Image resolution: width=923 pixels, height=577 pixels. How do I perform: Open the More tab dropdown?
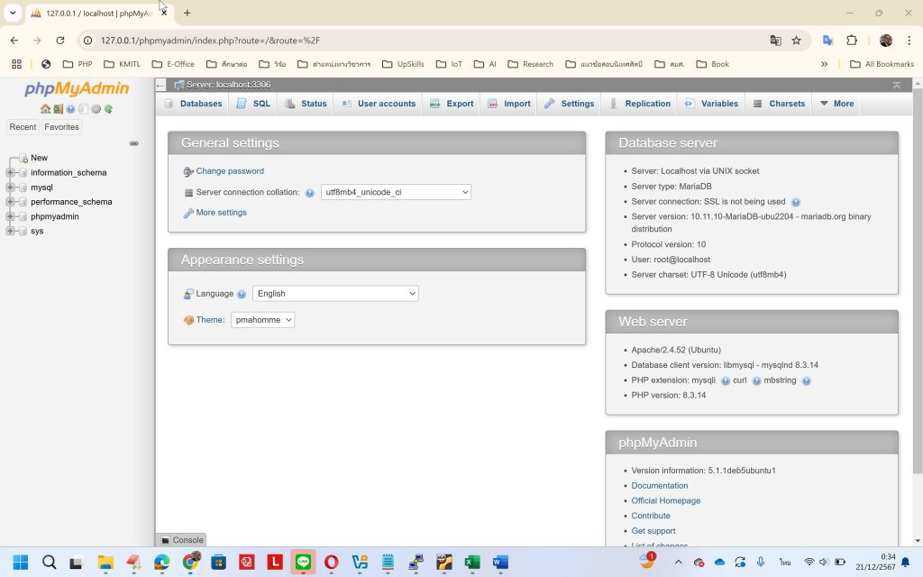(x=836, y=104)
